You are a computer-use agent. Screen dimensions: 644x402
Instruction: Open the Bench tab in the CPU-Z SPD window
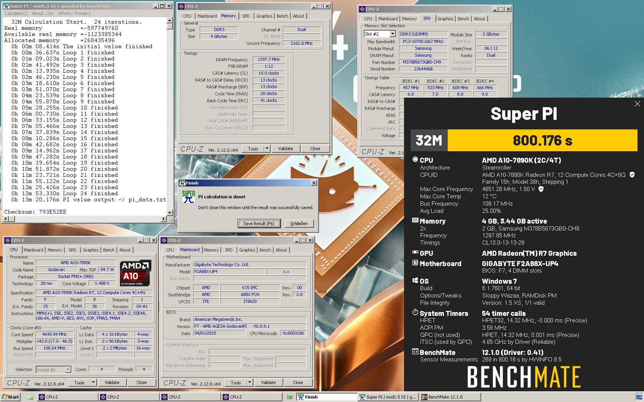[x=463, y=19]
